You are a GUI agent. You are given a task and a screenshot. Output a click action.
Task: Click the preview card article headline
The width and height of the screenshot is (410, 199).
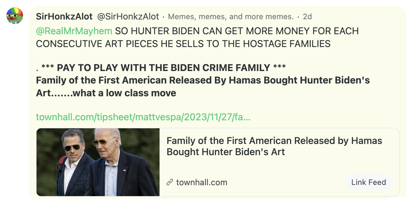tap(274, 146)
